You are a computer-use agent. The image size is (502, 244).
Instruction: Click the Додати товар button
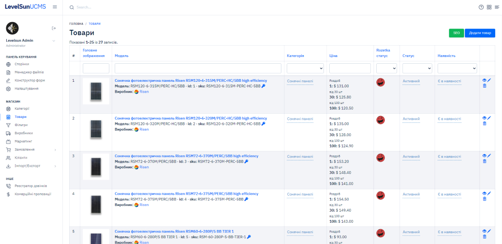click(479, 33)
